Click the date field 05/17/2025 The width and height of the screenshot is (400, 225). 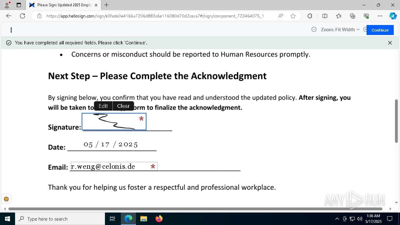pos(111,144)
